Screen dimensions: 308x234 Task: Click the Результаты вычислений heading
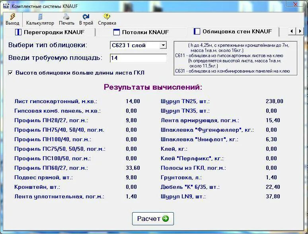[x=153, y=87]
